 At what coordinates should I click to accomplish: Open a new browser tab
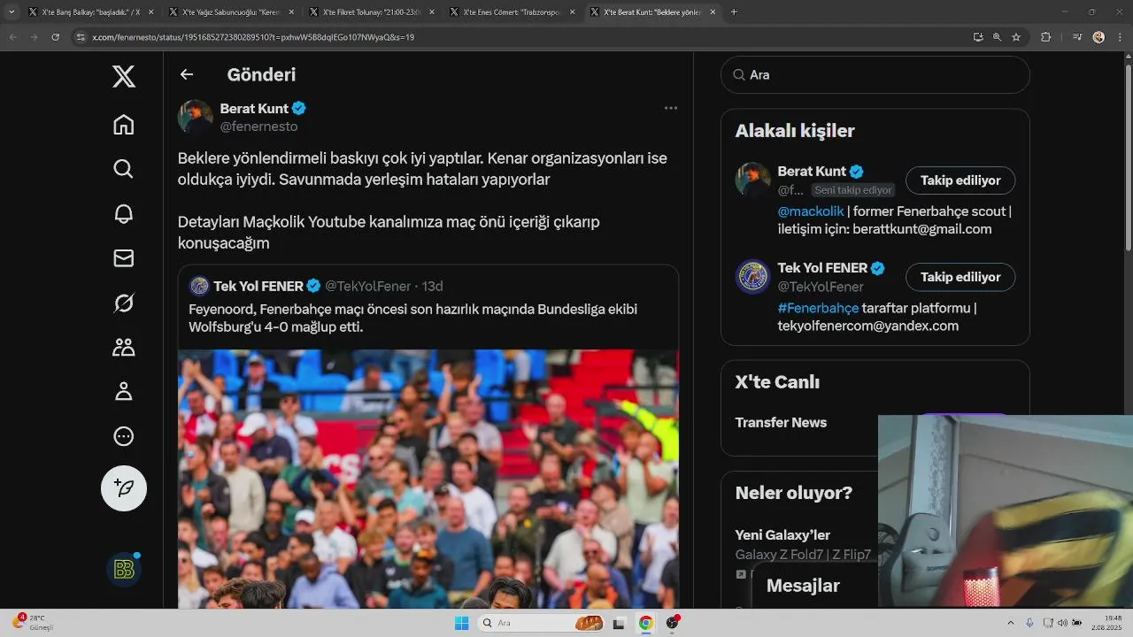point(734,12)
